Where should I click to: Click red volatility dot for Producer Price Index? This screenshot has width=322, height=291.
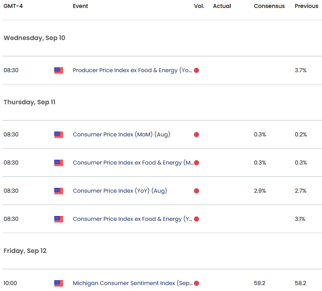pos(196,71)
